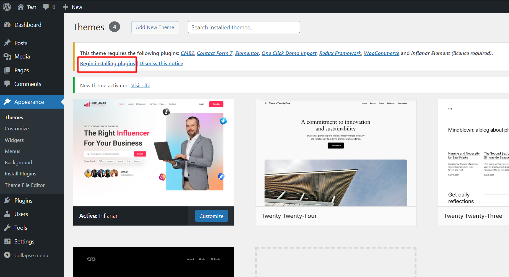Click the Appearance paintbrush icon
The width and height of the screenshot is (509, 277).
pos(7,102)
